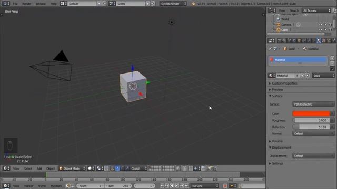337x189 pixels.
Task: Add new screen layout plus icon
Action: click(99, 4)
